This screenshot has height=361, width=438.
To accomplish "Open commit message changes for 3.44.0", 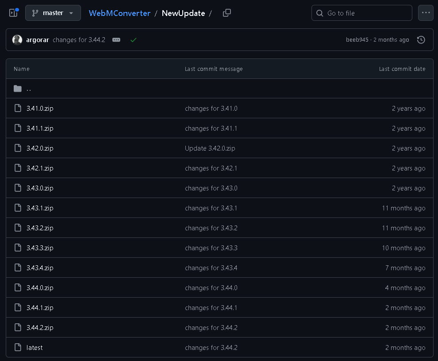I will point(211,288).
